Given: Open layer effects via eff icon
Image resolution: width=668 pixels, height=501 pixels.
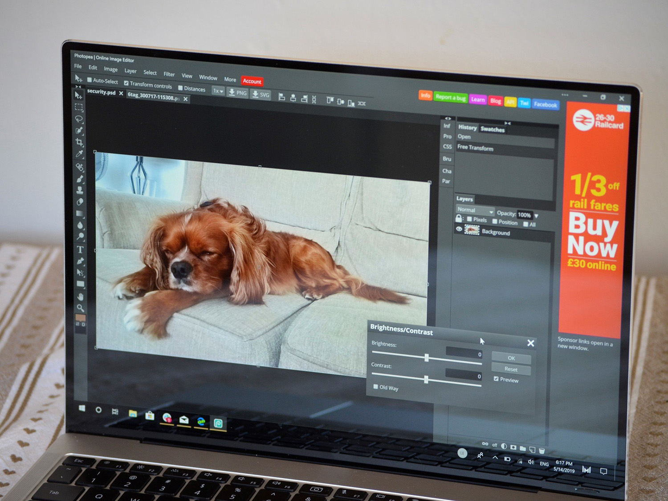Looking at the screenshot, I should (x=495, y=445).
